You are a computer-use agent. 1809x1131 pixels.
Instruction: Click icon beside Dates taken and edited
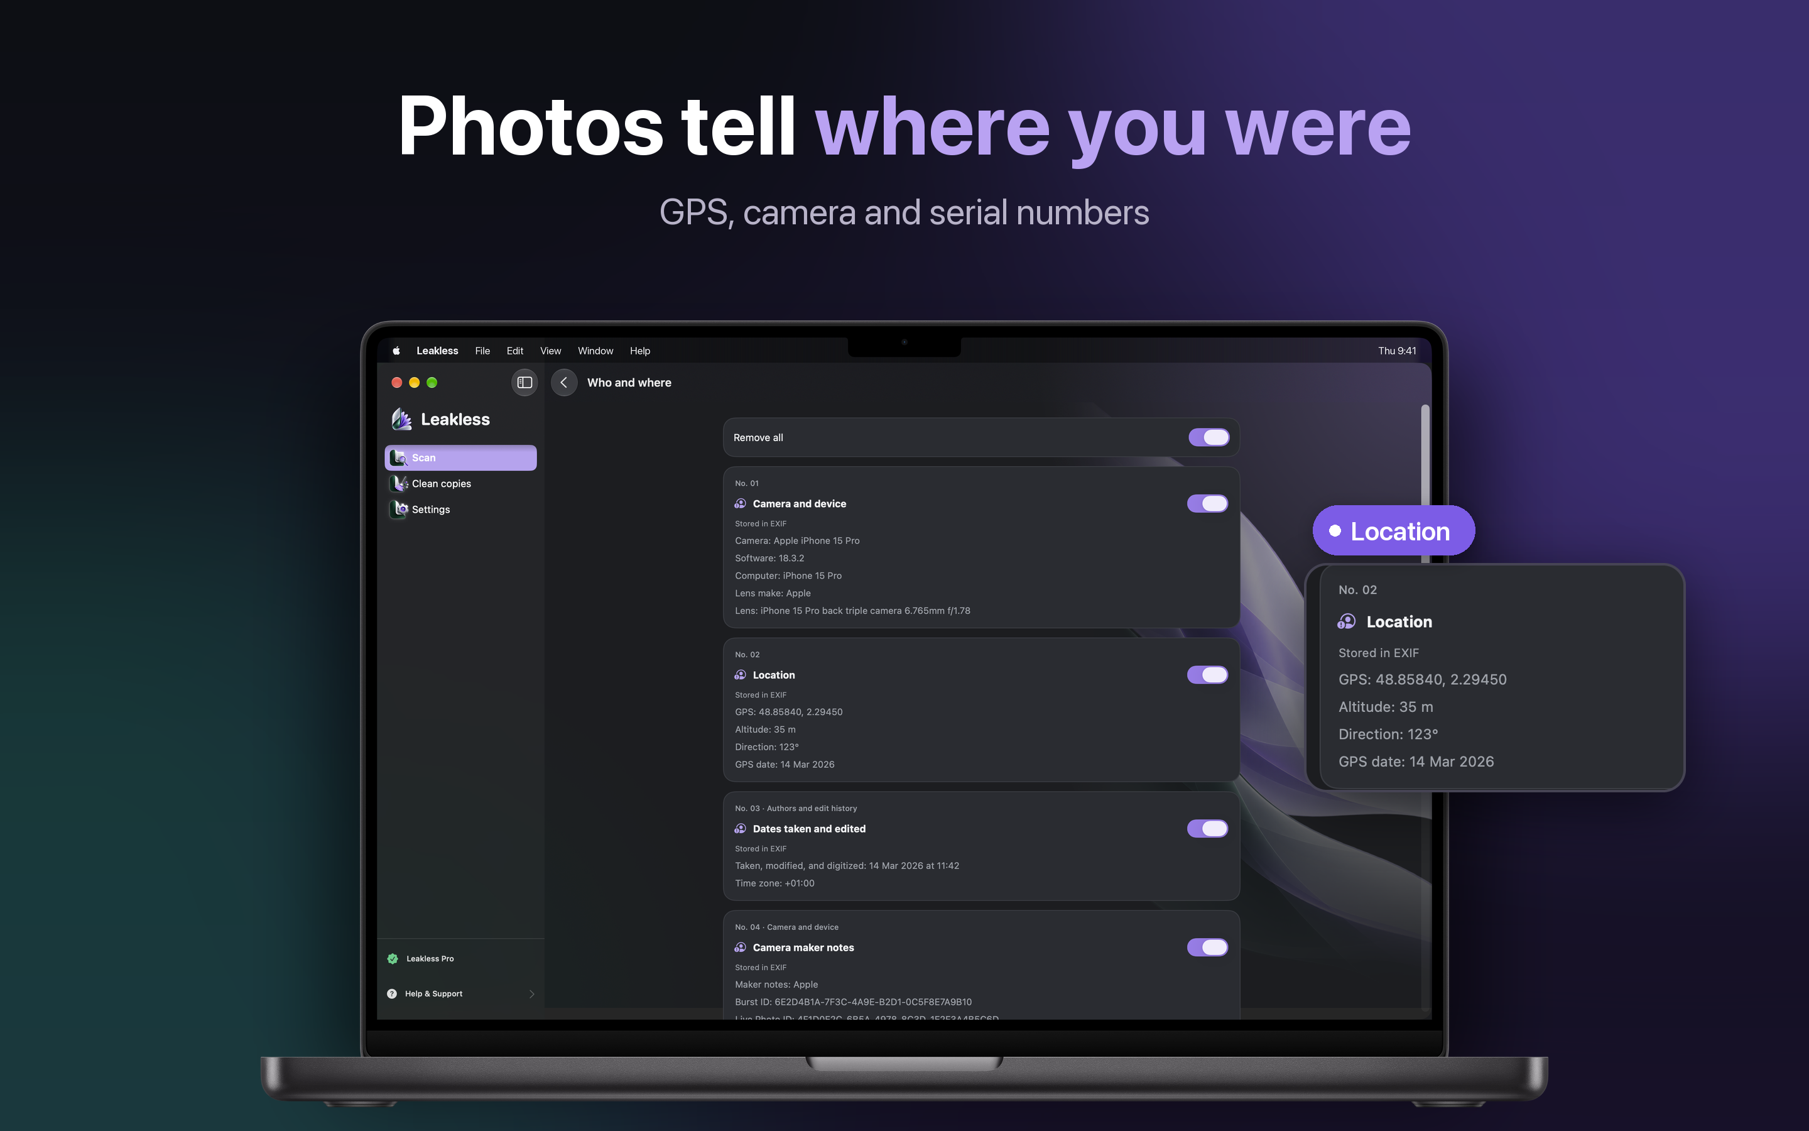[740, 828]
